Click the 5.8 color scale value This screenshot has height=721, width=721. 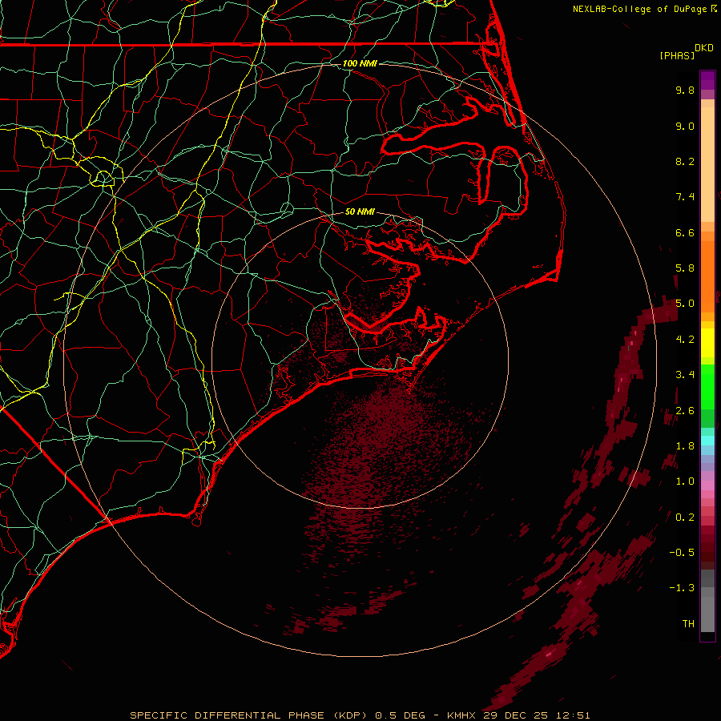pos(685,268)
